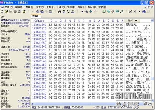Open the 文件(F) menu
The image size is (155, 110).
point(9,7)
